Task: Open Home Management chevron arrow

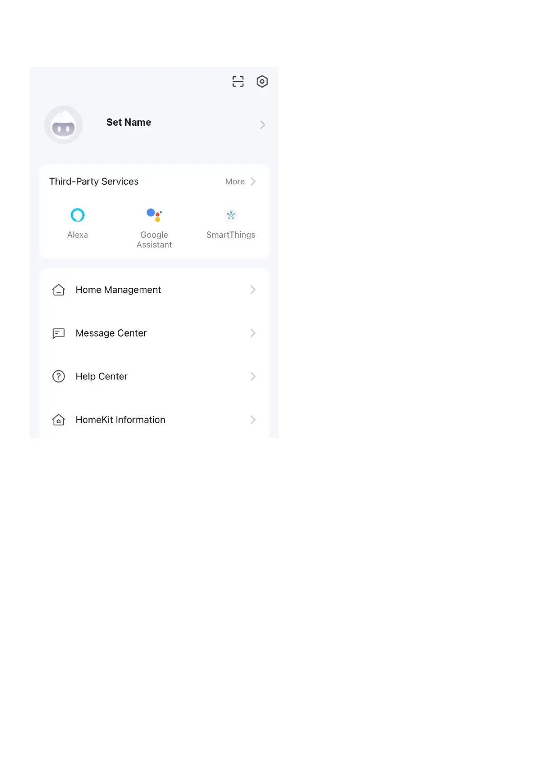Action: click(x=253, y=290)
